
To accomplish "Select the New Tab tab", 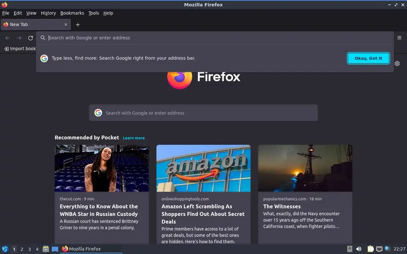I will click(x=36, y=24).
